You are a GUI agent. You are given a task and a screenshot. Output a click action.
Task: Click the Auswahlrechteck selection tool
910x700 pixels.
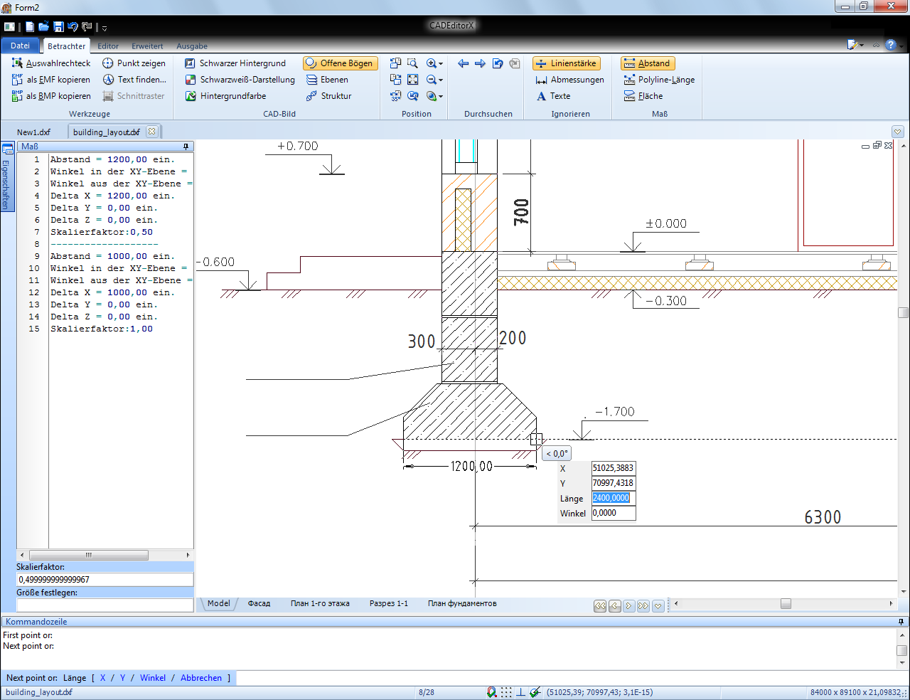[51, 63]
